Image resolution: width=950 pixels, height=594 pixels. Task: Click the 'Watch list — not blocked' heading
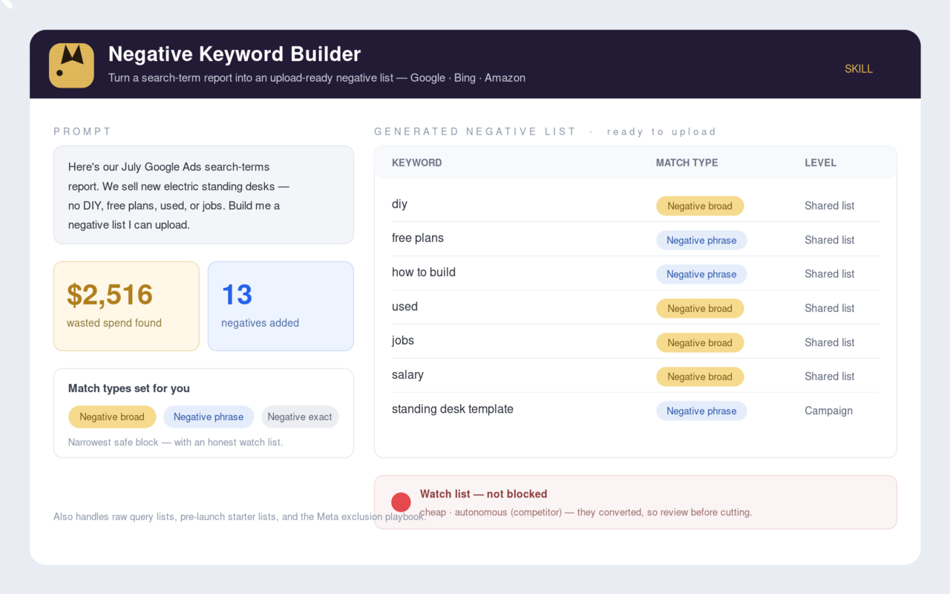coord(483,494)
